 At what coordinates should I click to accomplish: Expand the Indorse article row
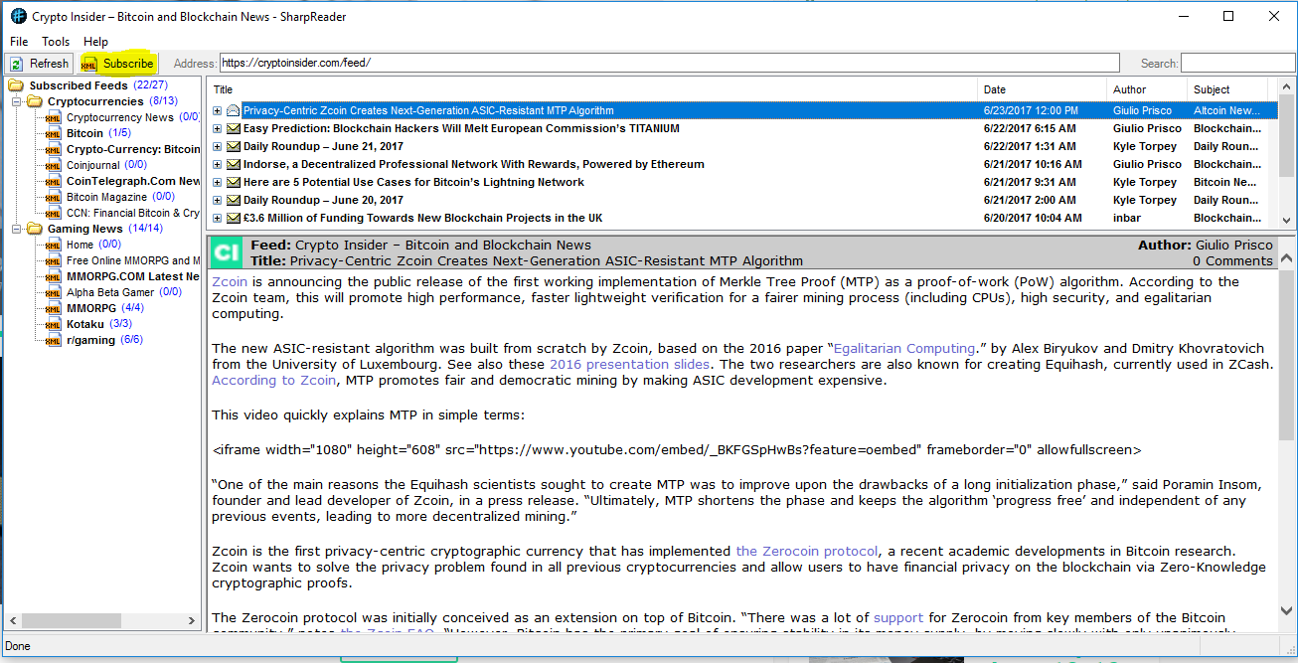[x=218, y=164]
